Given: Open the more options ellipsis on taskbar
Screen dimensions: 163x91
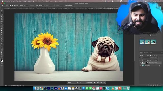Looking at the screenshot, I should 104,83.
